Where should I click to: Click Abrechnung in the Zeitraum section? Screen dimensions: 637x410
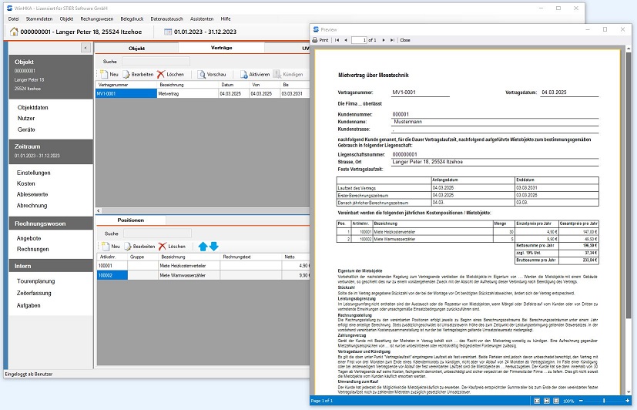tap(32, 205)
